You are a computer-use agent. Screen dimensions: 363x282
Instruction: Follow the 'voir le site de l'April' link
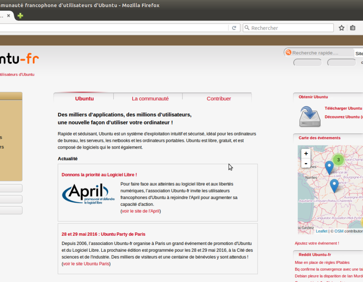(140, 211)
